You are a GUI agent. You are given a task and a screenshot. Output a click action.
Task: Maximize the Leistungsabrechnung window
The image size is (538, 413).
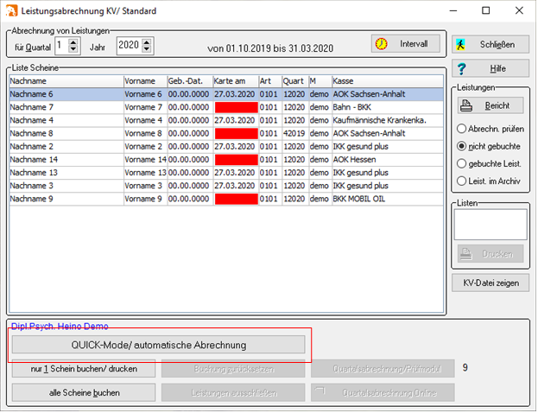click(x=486, y=10)
